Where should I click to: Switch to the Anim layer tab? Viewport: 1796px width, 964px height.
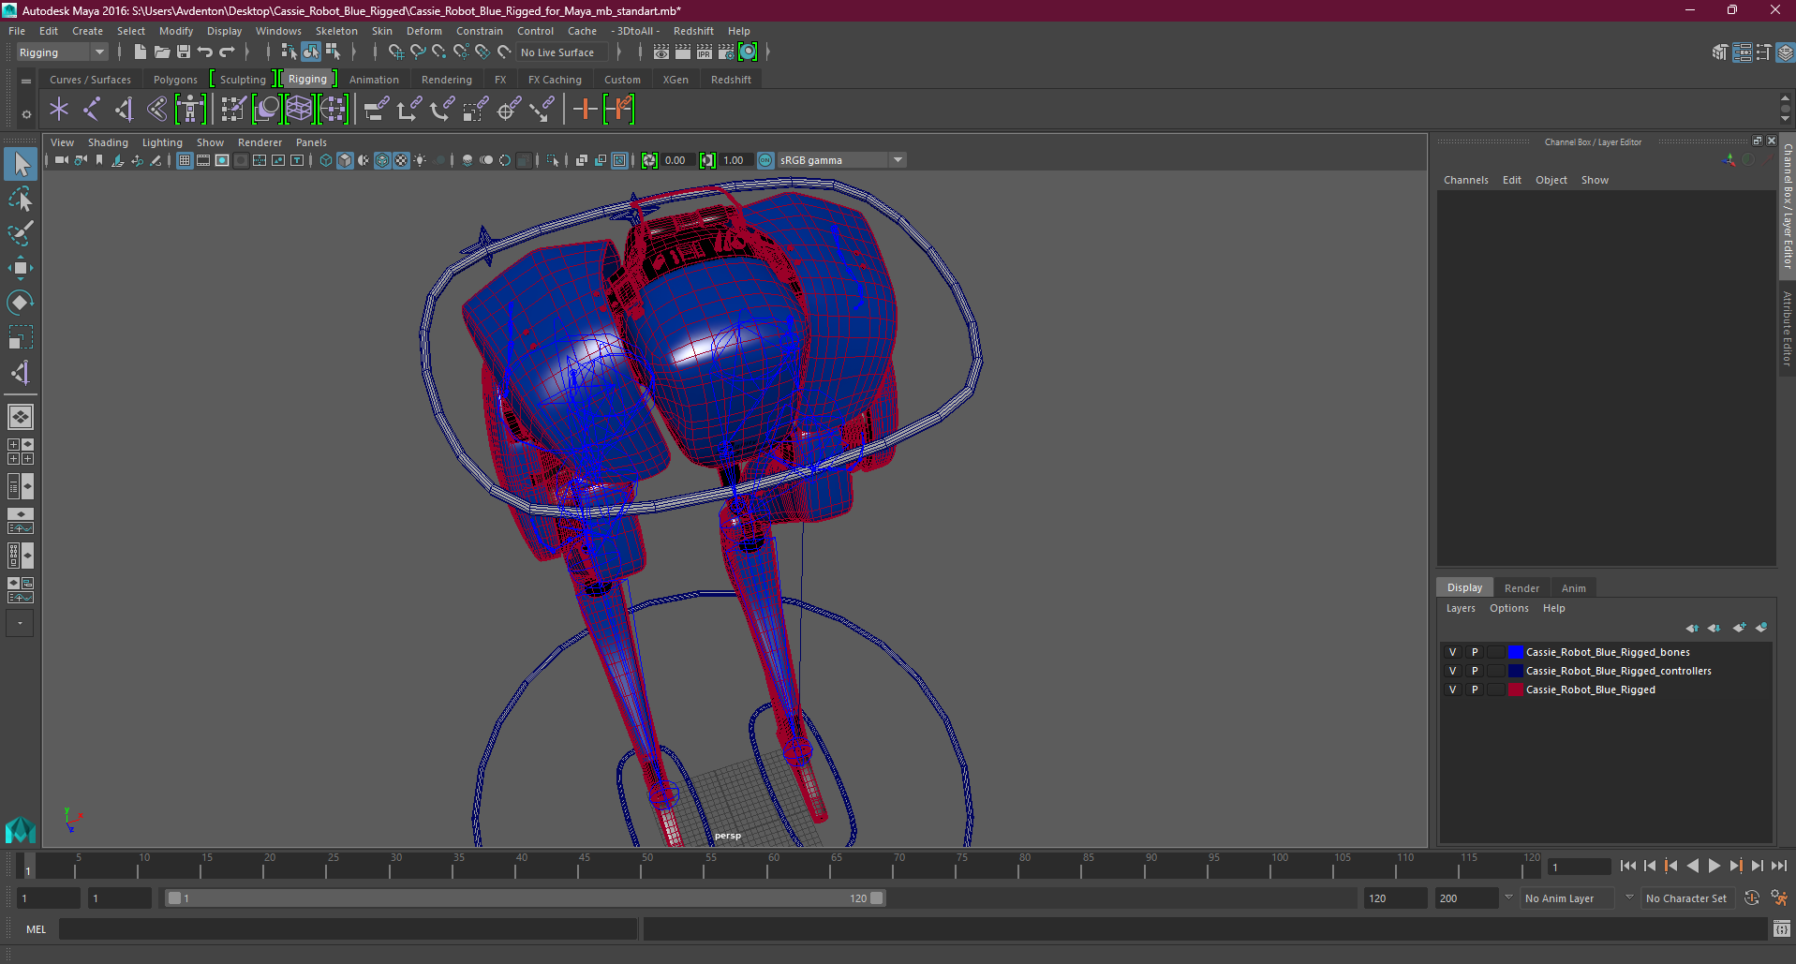tap(1574, 588)
